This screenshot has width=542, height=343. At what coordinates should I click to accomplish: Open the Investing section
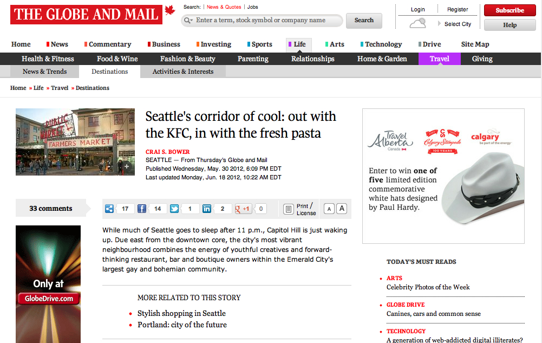pos(216,44)
